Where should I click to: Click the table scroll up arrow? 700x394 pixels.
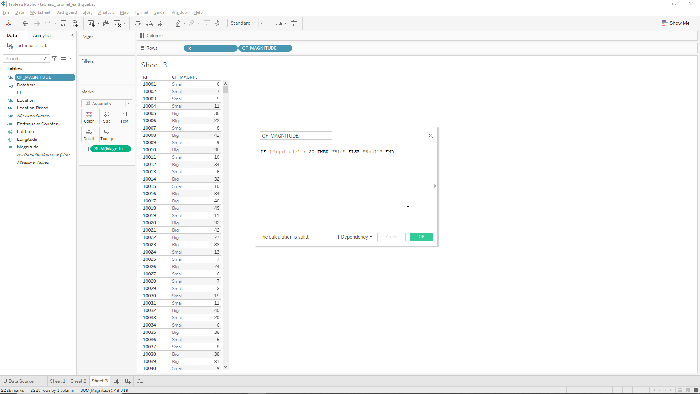pyautogui.click(x=226, y=84)
